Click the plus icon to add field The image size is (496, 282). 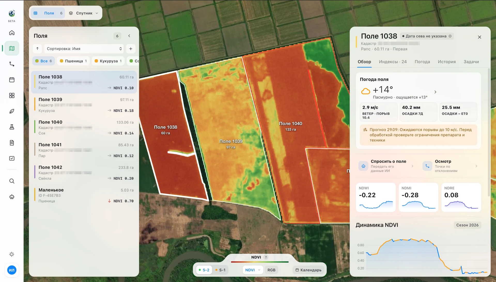pyautogui.click(x=131, y=49)
